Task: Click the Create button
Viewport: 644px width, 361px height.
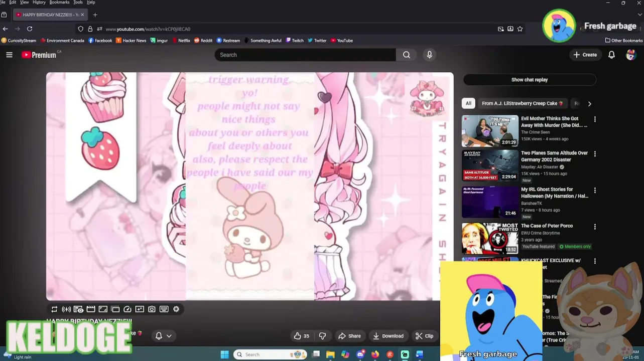Action: pos(585,55)
